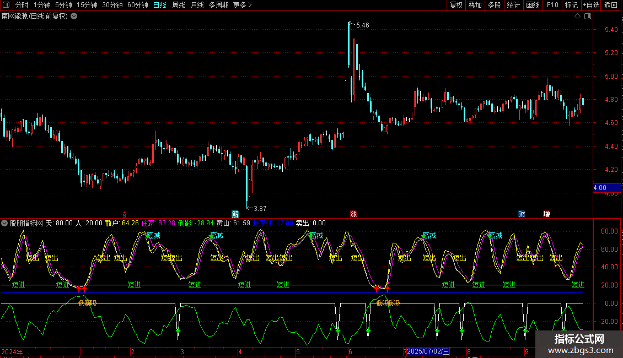Click the '增' event marker icon

point(546,214)
